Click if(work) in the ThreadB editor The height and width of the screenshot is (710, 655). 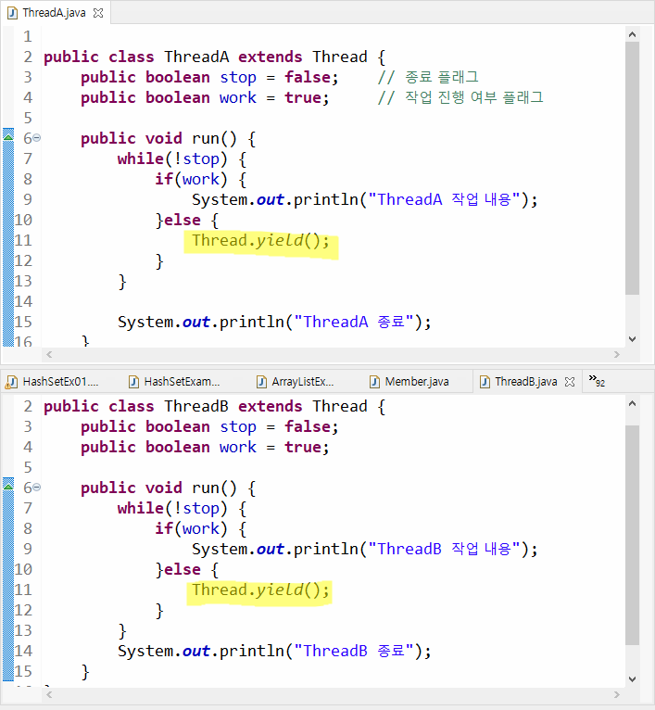click(x=191, y=528)
